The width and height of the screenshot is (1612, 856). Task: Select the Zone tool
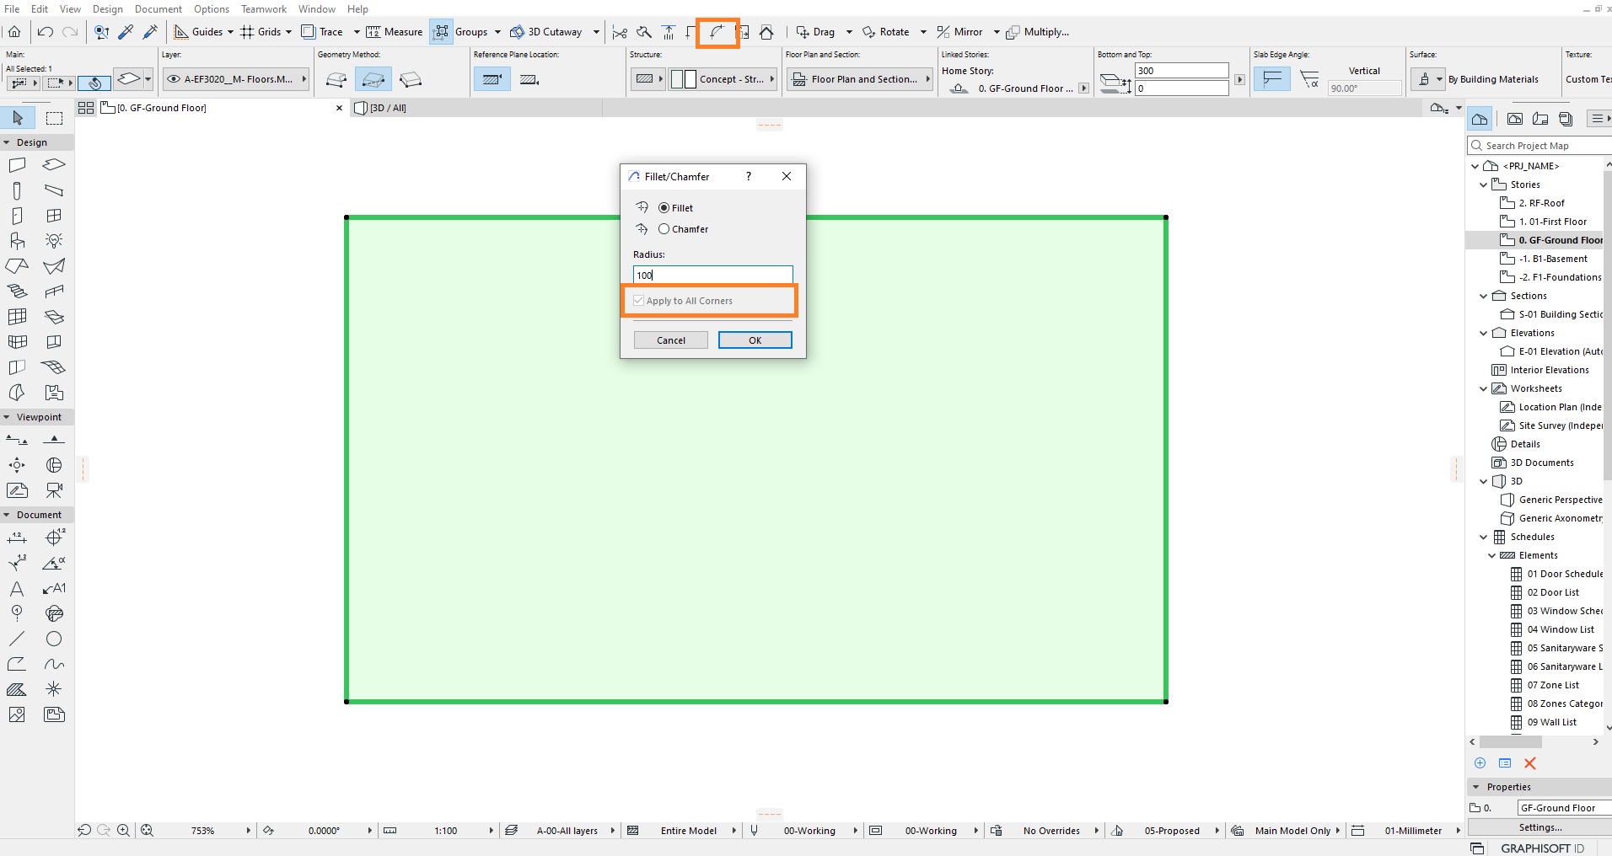point(54,393)
